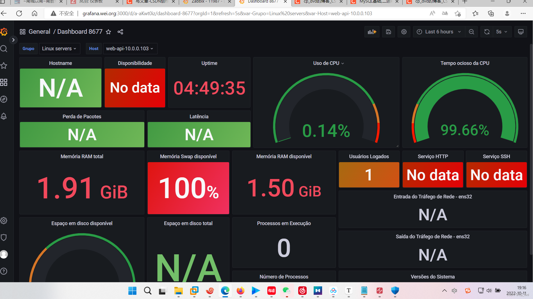Enable kiosk mode with the TV icon

[x=521, y=31]
